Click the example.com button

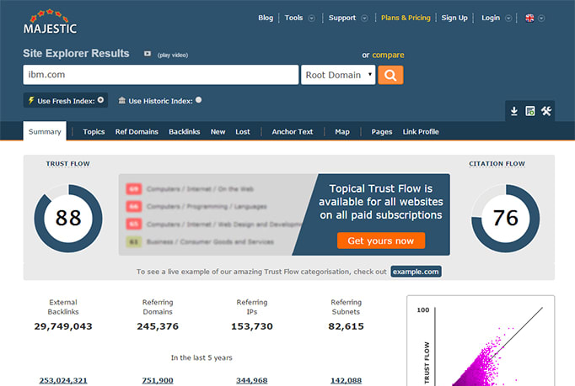point(416,272)
